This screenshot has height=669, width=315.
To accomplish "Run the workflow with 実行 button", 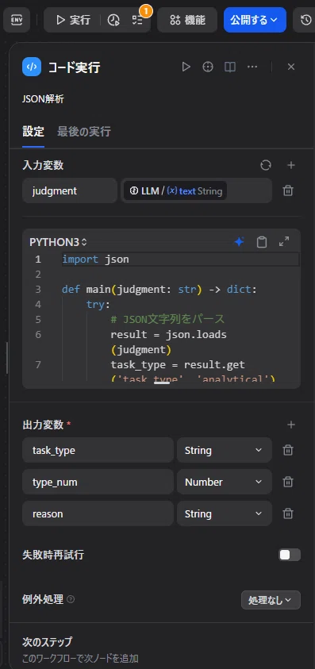I will click(x=73, y=20).
